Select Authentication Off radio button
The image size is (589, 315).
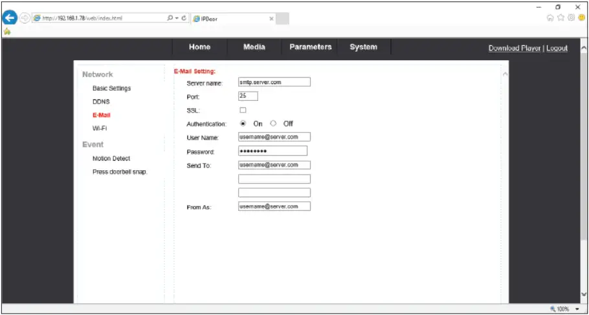click(x=273, y=123)
